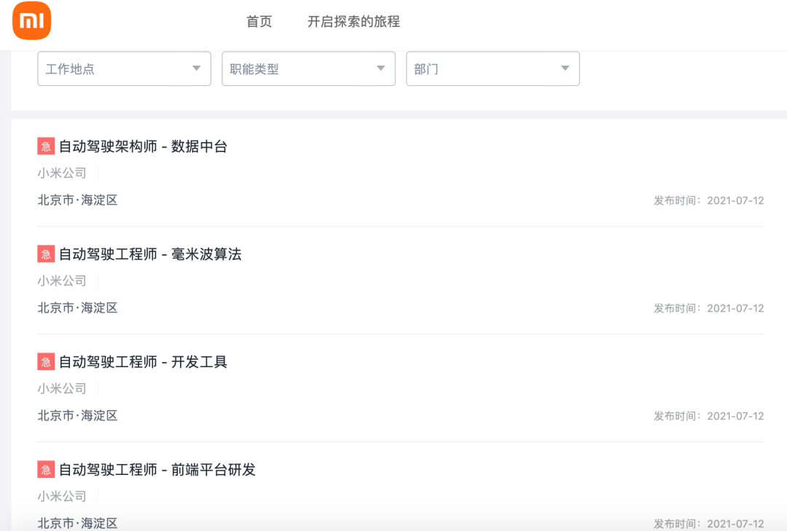Click the 2021-07-12 publish date of the first listing
The image size is (787, 531).
coord(736,200)
